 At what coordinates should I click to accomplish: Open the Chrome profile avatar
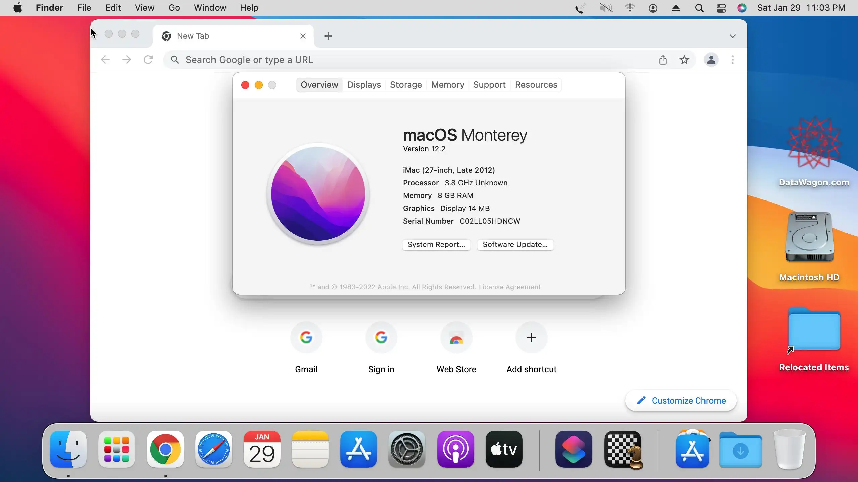[711, 60]
